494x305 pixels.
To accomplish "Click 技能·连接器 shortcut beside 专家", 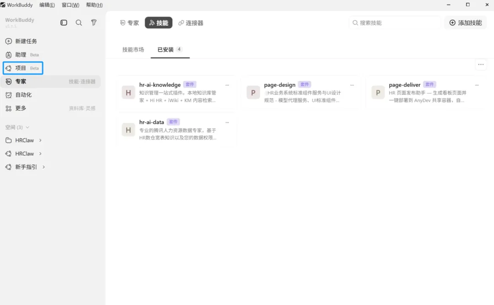I will [82, 81].
